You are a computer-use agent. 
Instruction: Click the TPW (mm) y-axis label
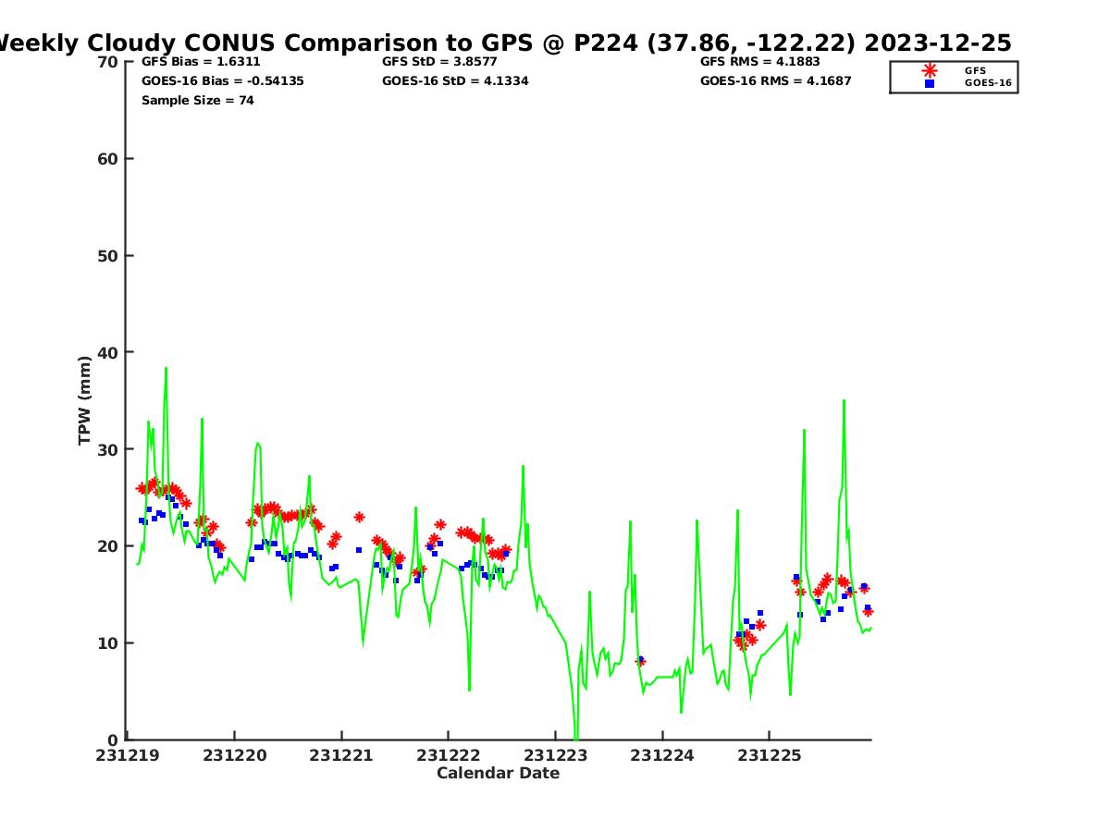point(85,400)
